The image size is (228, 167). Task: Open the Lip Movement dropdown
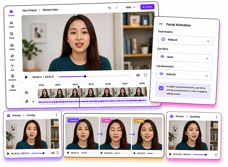(184, 75)
